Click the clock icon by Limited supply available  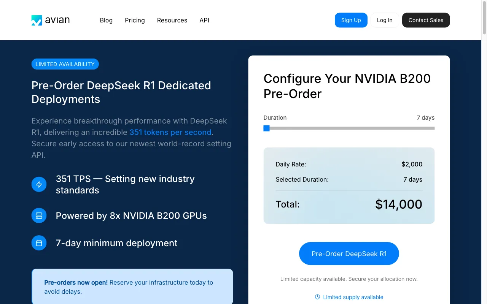click(317, 297)
